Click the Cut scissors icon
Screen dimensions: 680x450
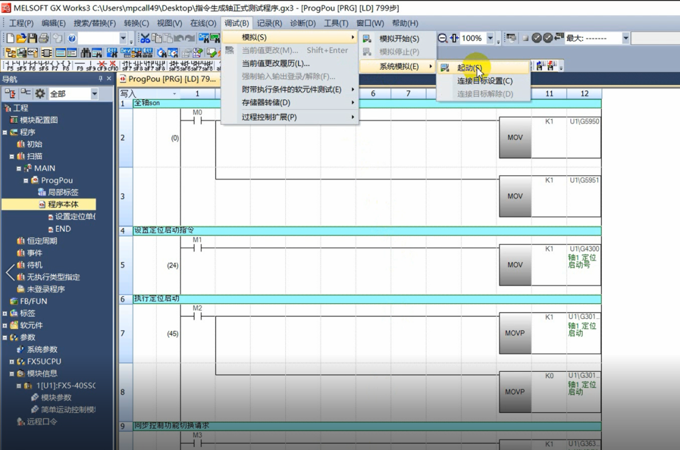145,38
